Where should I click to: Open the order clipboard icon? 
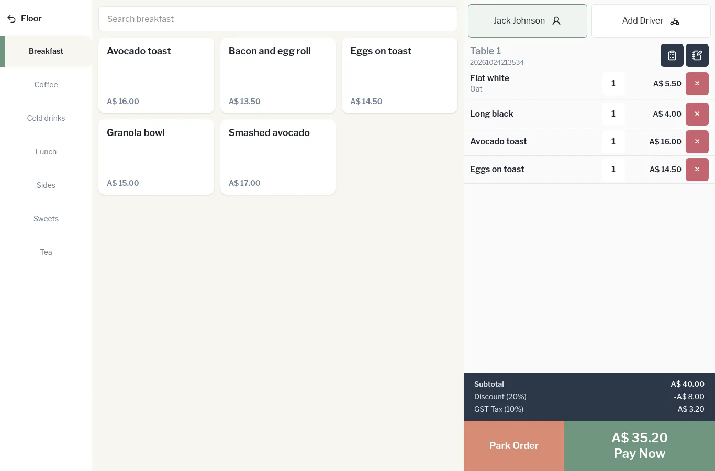[x=672, y=55]
